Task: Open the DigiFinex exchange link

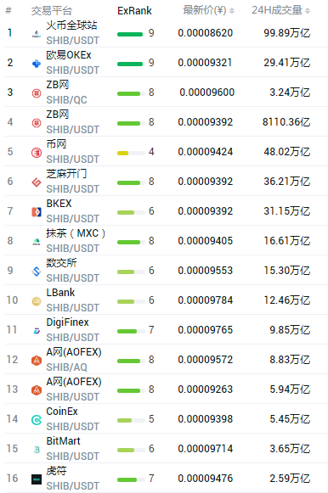Action: point(67,322)
